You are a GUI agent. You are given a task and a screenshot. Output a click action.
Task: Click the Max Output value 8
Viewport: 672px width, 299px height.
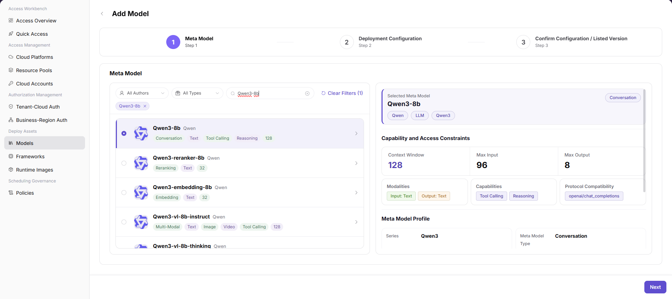[x=567, y=165]
